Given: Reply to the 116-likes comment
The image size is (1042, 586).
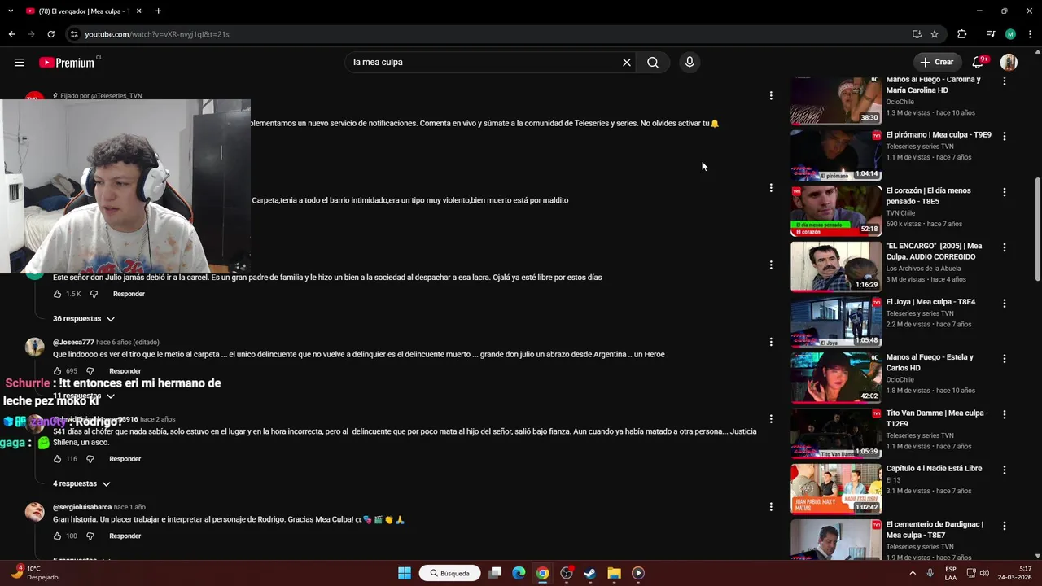Looking at the screenshot, I should [125, 459].
